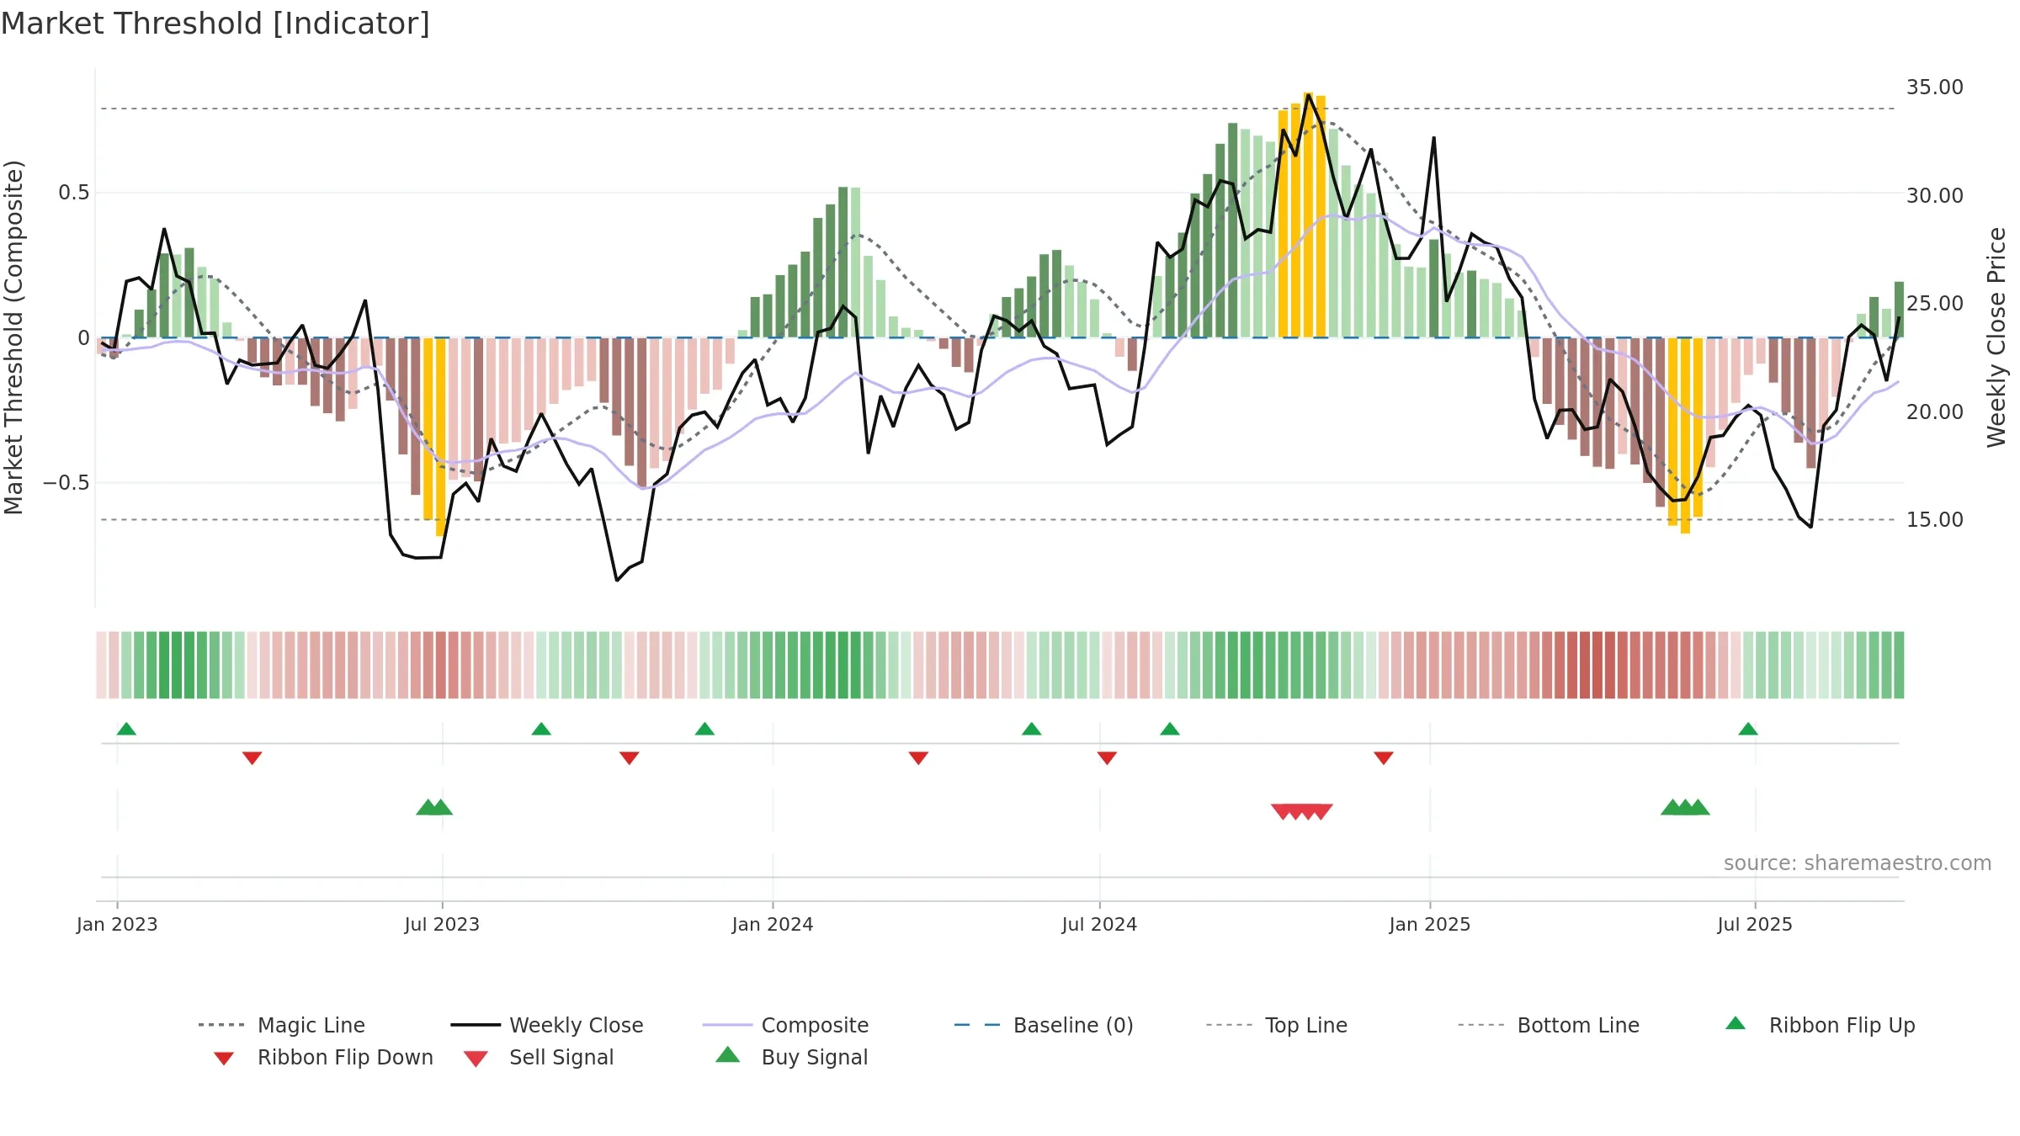Toggle the Ribbon Flip Up legend entry
The height and width of the screenshot is (1136, 2020).
1820,1025
